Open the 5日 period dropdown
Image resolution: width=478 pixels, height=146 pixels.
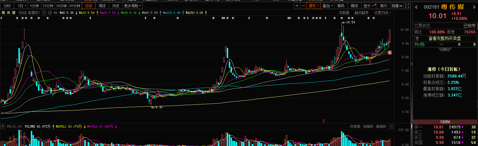22,6
